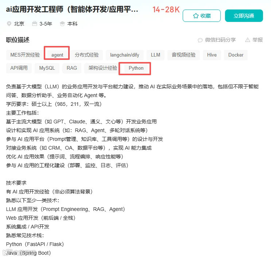Click the line Python（FastAPI / Flask）
Viewport: 271px width, 258px height.
pos(35,244)
